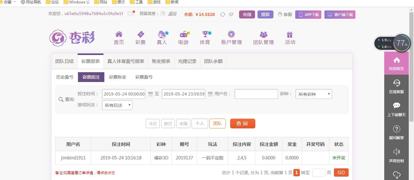Open 账户管理 account management icon
Image resolution: width=414 pixels, height=180 pixels.
click(231, 34)
